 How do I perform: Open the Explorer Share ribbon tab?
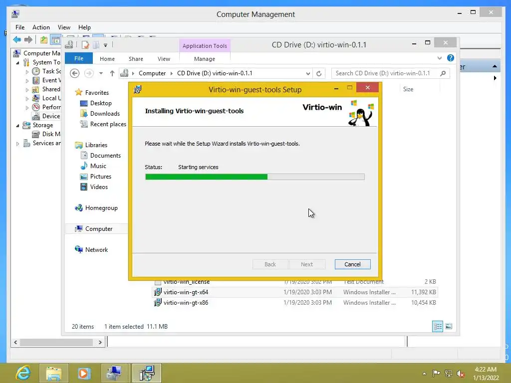[136, 59]
